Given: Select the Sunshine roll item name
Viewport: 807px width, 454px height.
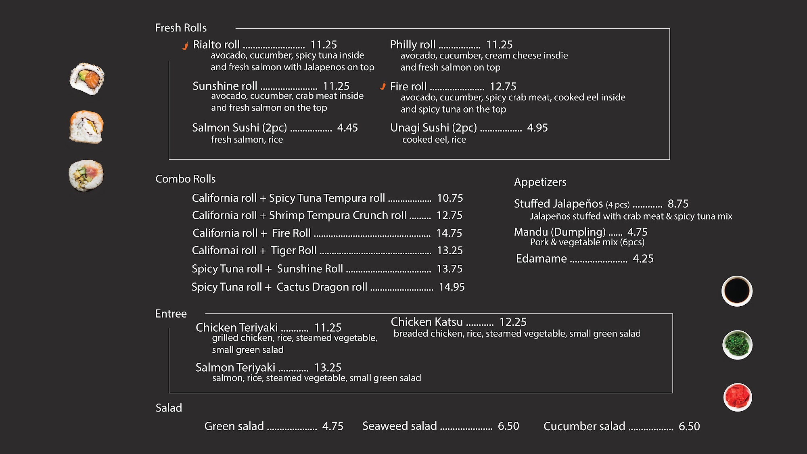Looking at the screenshot, I should coord(225,86).
